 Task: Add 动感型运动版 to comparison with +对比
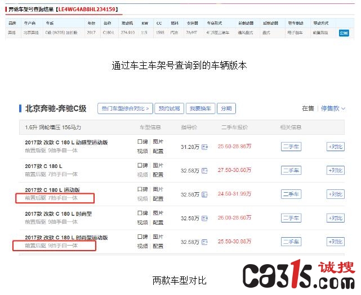pyautogui.click(x=336, y=147)
